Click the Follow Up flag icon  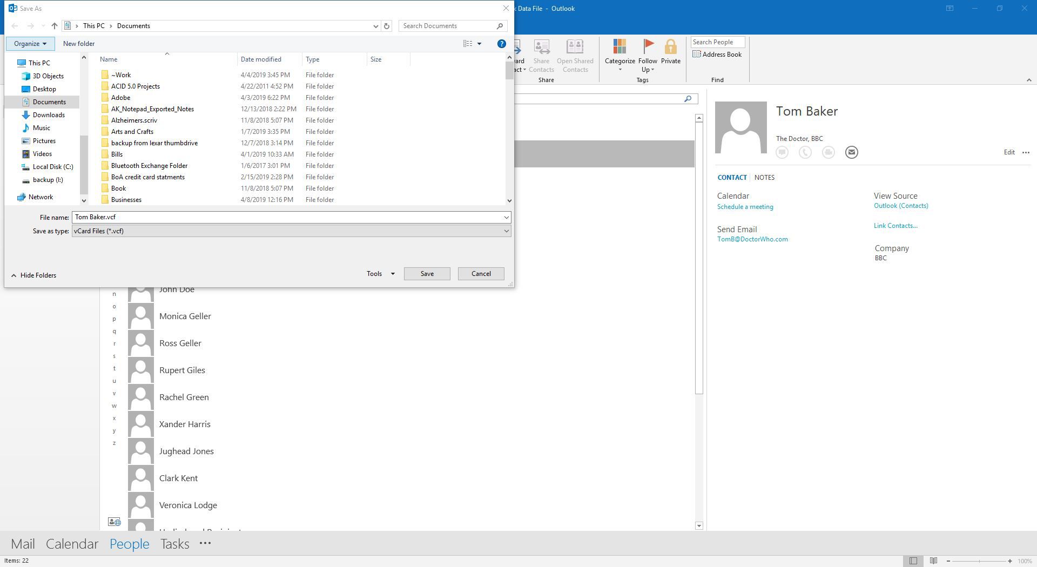tap(648, 46)
